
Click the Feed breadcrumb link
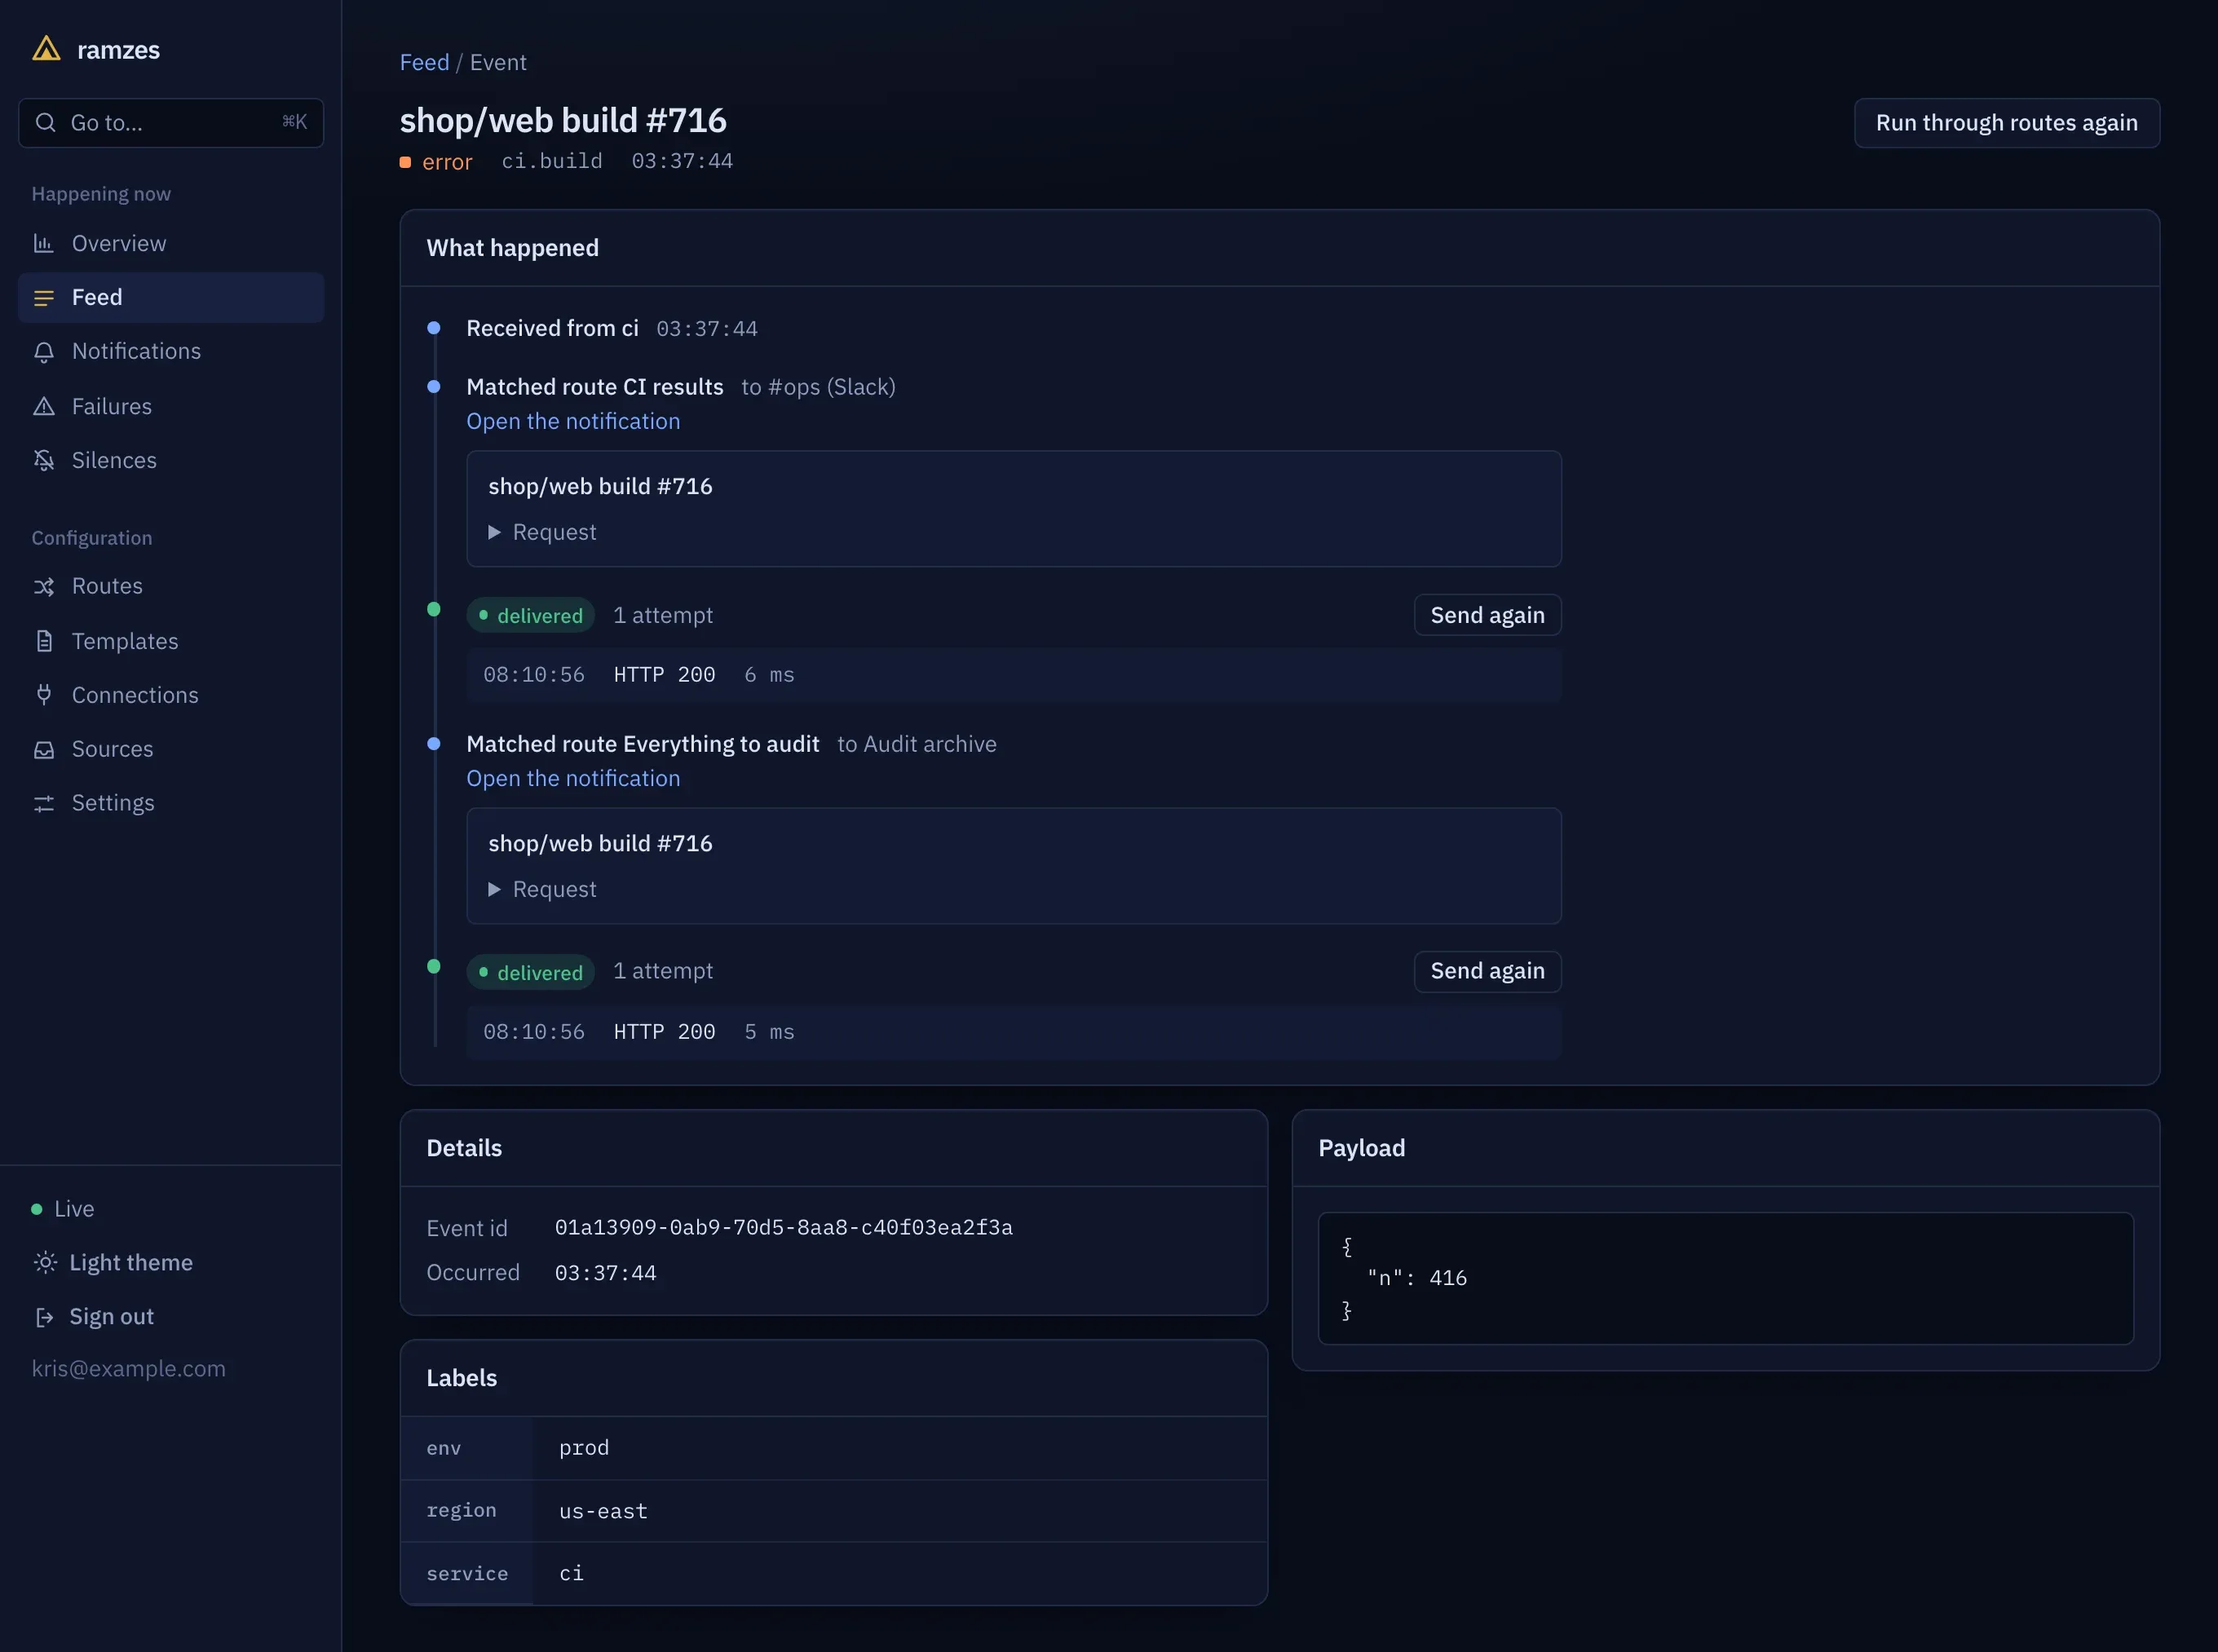pos(424,62)
